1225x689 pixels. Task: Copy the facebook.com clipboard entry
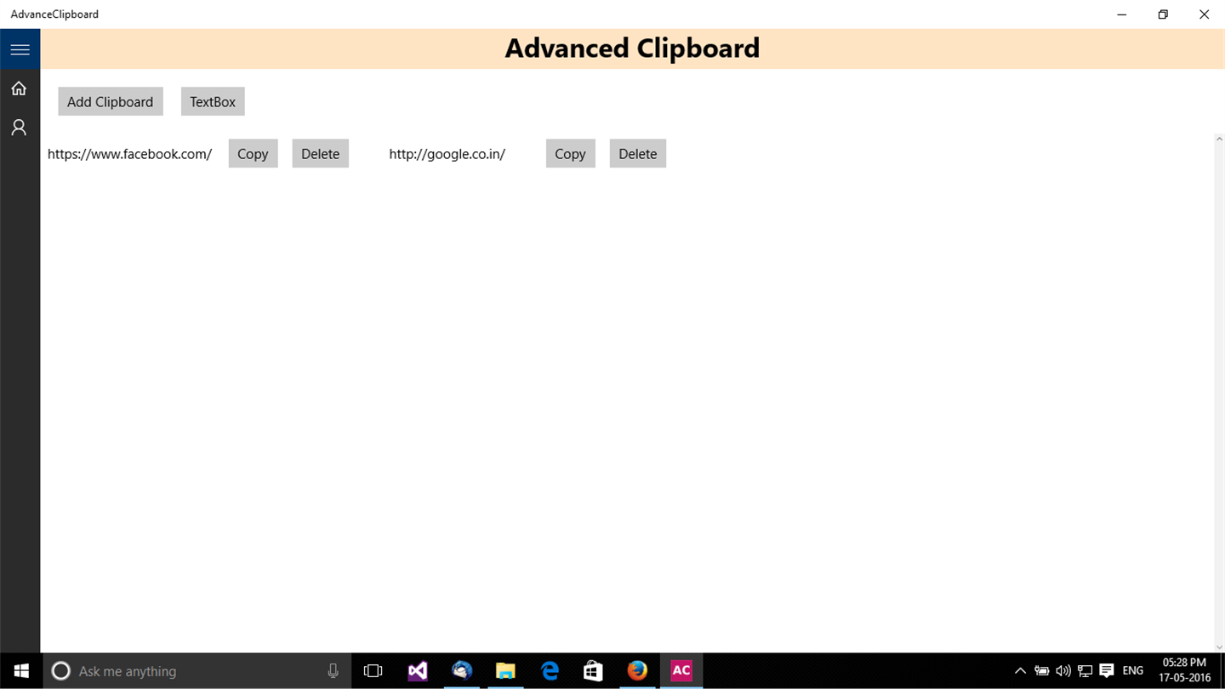[254, 153]
